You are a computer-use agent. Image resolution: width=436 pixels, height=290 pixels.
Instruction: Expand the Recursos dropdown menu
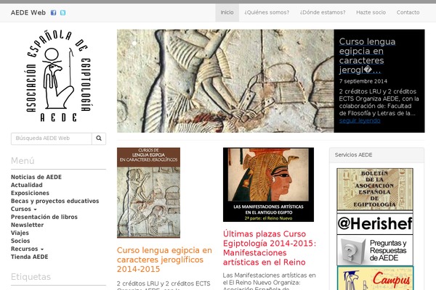[27, 249]
